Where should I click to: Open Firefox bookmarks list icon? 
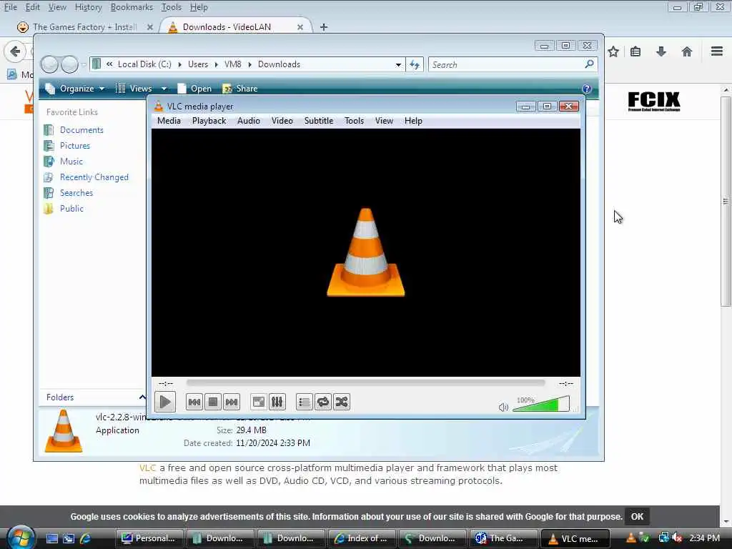coord(635,51)
